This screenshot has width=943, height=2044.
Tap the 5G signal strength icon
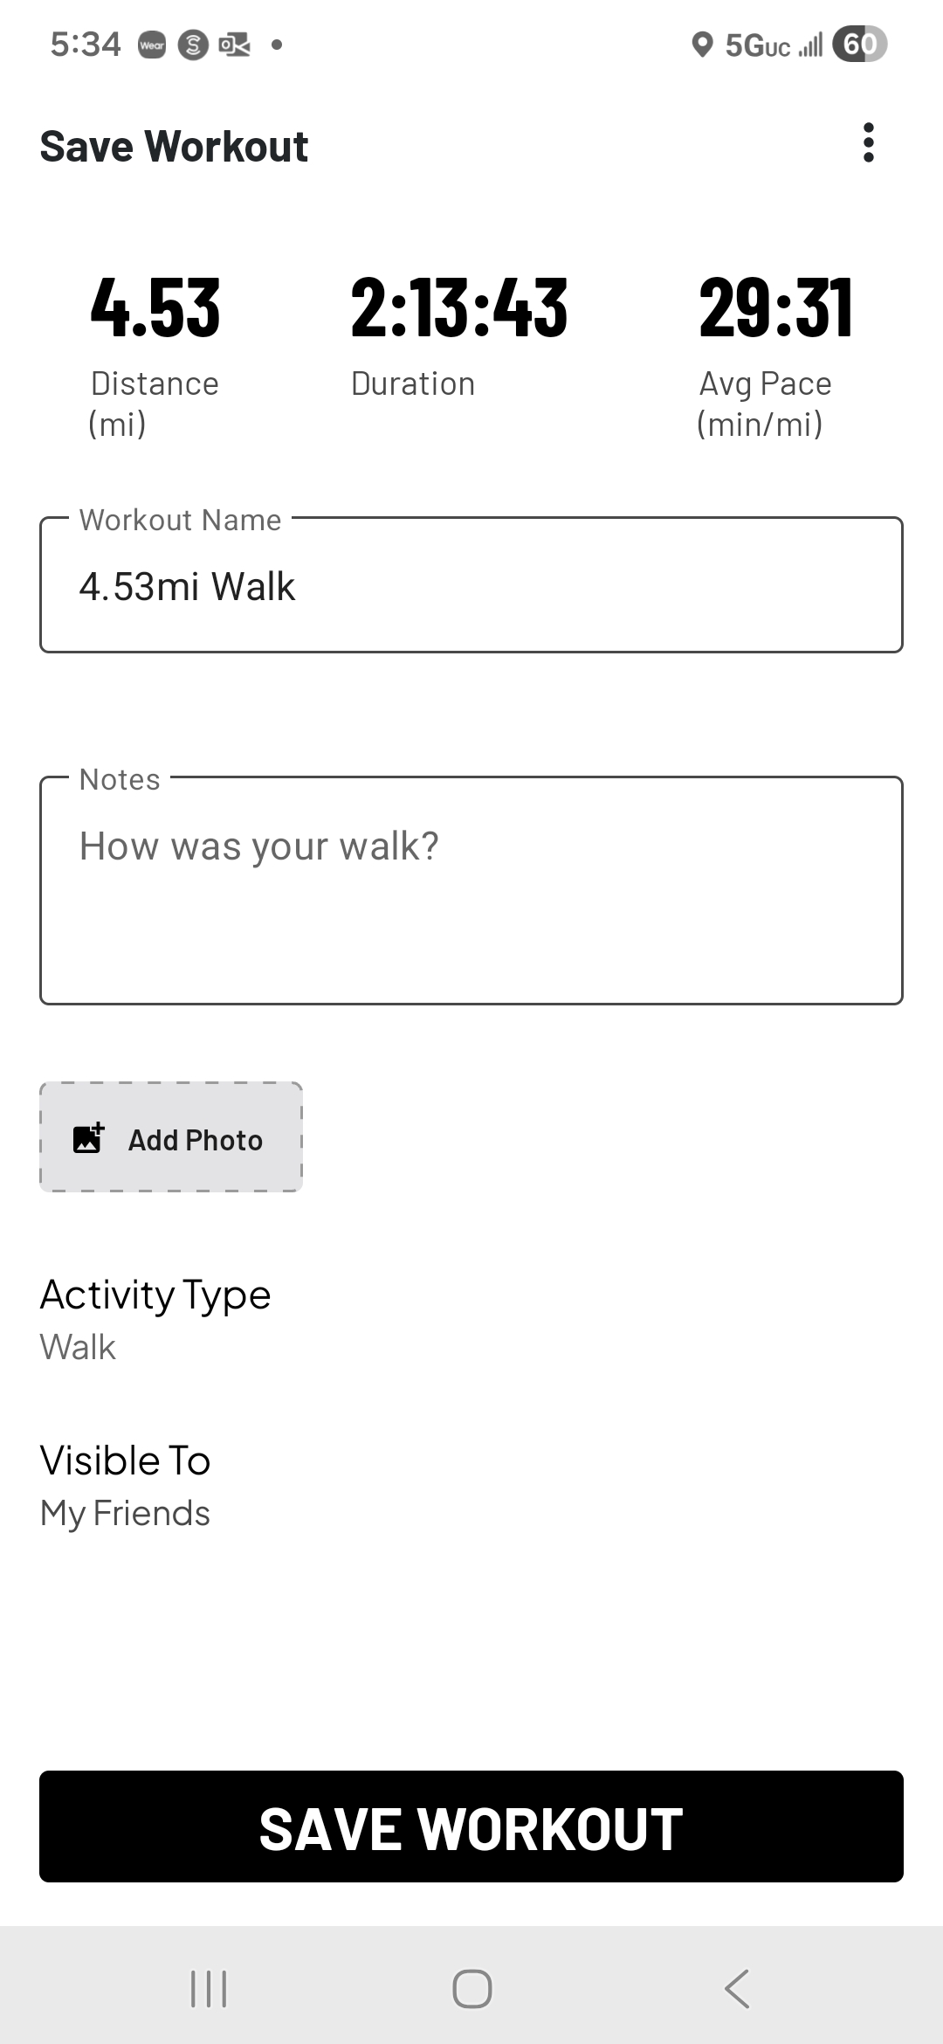click(x=774, y=45)
